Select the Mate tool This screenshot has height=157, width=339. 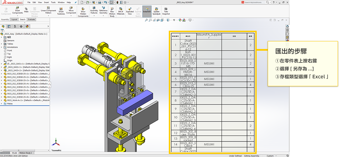tap(26, 9)
